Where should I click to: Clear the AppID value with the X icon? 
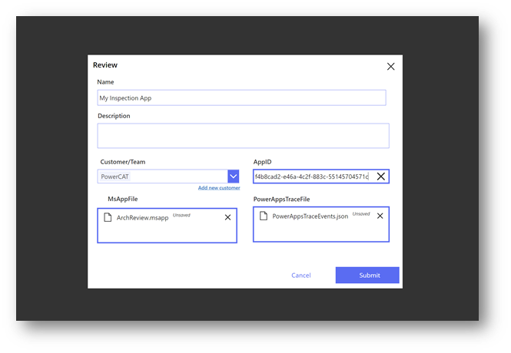click(380, 176)
